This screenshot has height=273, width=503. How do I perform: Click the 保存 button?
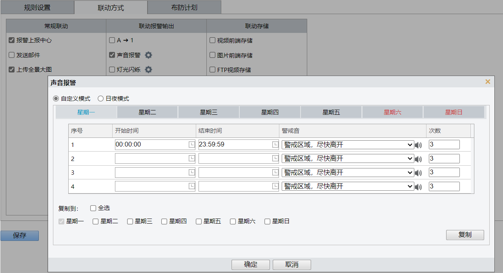click(x=20, y=236)
